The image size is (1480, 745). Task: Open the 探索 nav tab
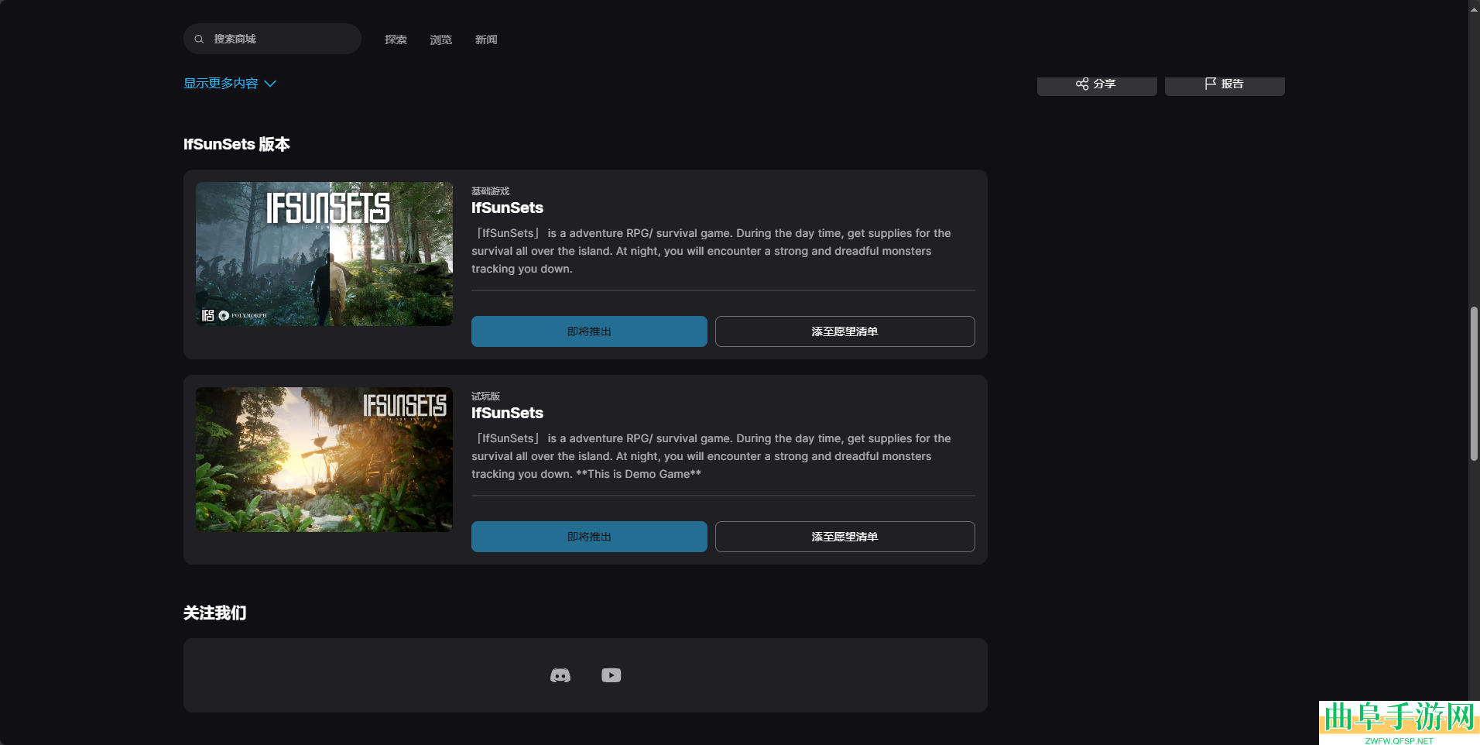click(396, 39)
